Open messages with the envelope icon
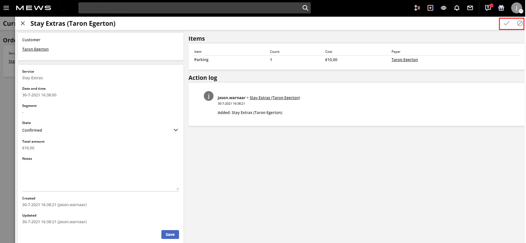This screenshot has height=243, width=526. (x=470, y=8)
